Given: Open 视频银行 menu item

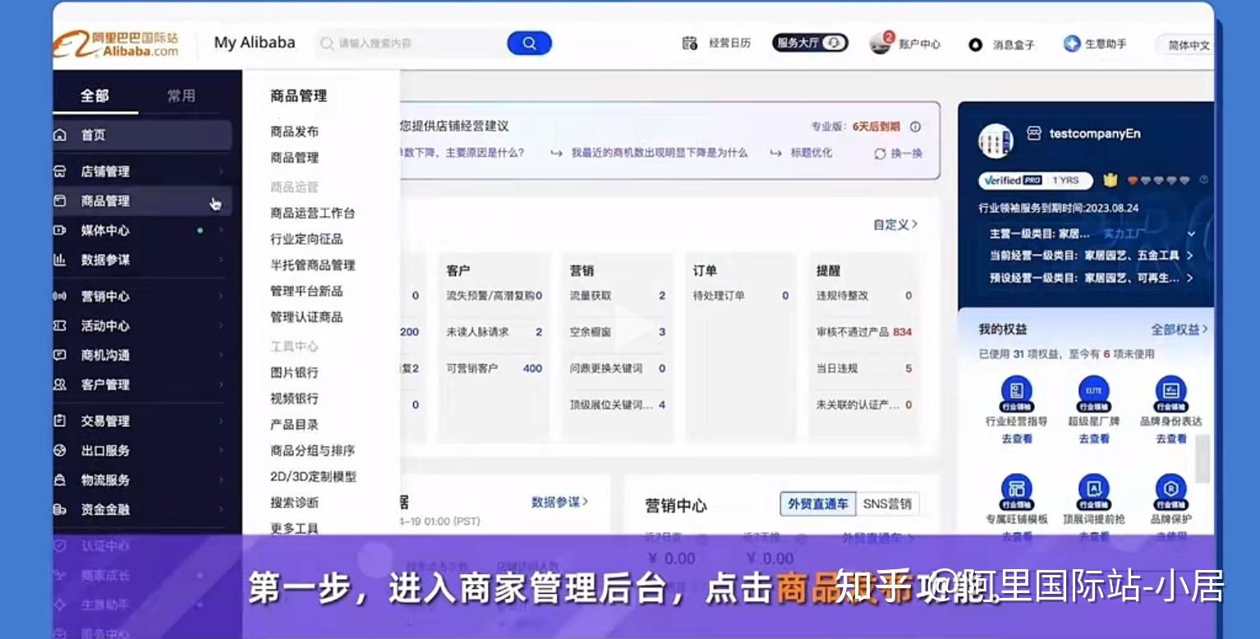Looking at the screenshot, I should tap(295, 398).
